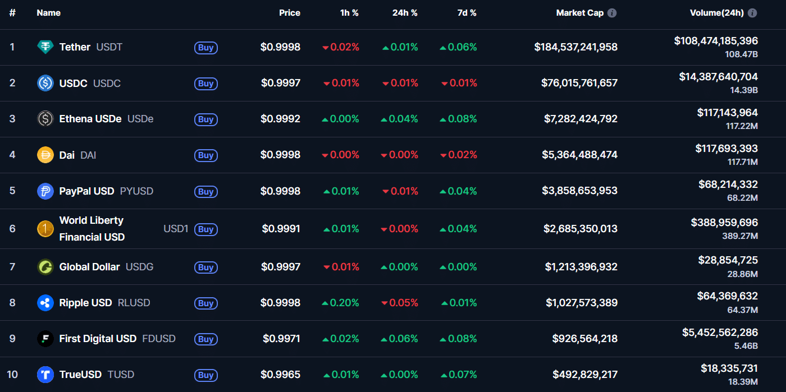Image resolution: width=786 pixels, height=392 pixels.
Task: Click the Ripple USD coin logo
Action: click(x=45, y=303)
